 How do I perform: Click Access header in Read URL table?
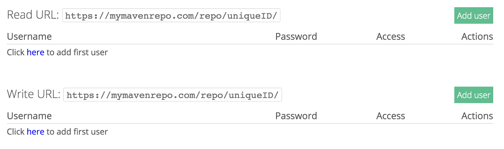pyautogui.click(x=391, y=36)
